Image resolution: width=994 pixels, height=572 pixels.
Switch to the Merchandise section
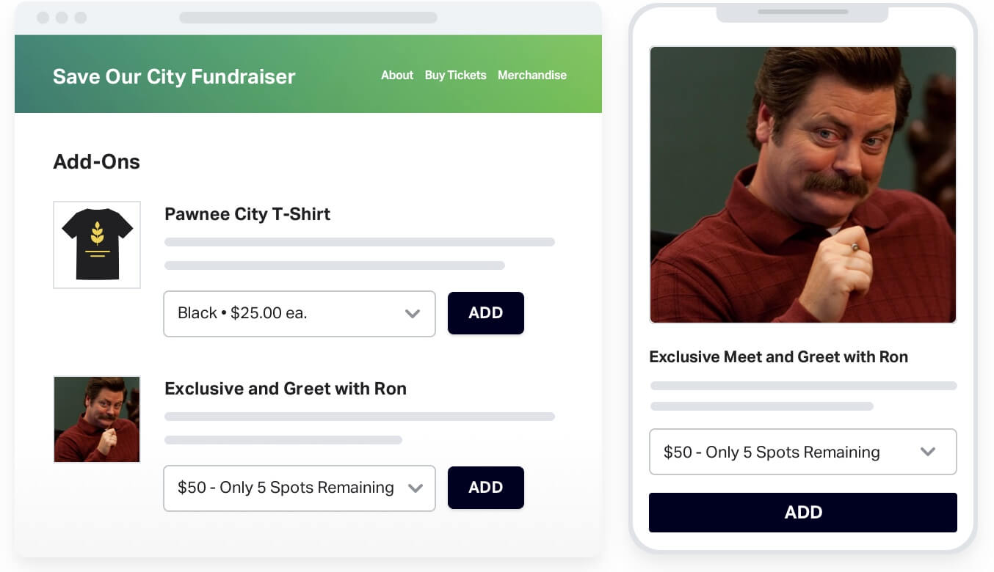click(x=532, y=75)
